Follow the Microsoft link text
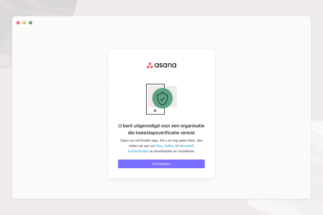 tap(187, 146)
